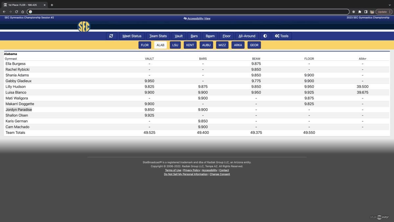Click the VAULT column header
394x222 pixels.
[149, 59]
